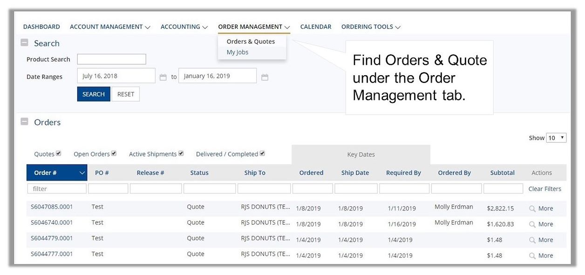Disable the Active Shipments checkbox
This screenshot has height=275, width=585.
[x=181, y=153]
